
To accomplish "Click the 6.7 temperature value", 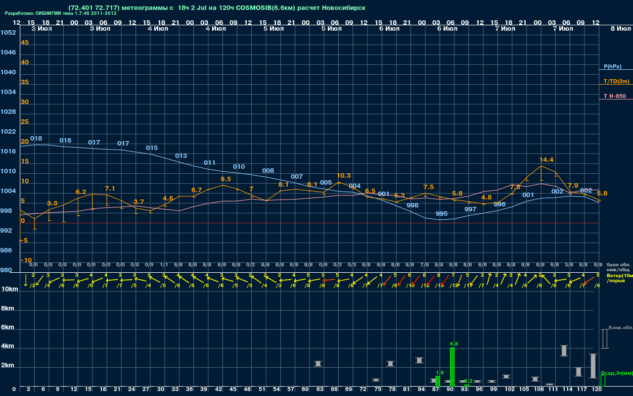I will click(x=197, y=190).
